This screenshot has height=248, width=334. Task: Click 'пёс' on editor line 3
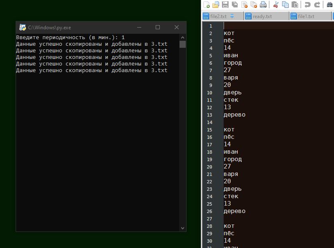(x=229, y=40)
